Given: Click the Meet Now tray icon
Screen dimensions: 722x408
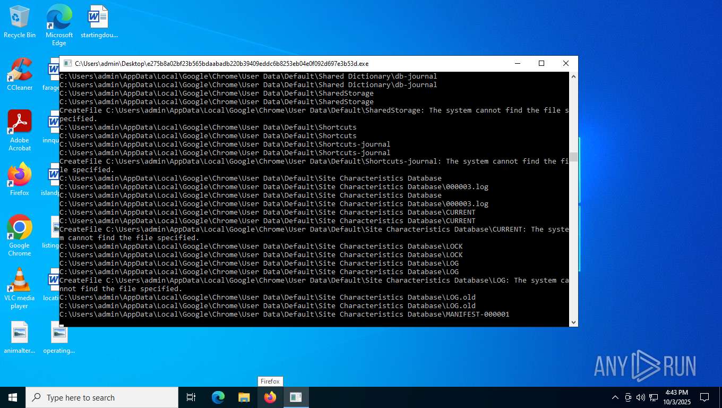Looking at the screenshot, I should pos(628,397).
